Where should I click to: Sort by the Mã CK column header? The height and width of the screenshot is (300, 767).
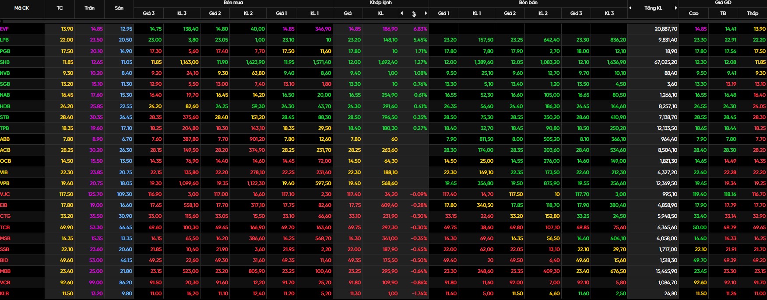tap(21, 8)
